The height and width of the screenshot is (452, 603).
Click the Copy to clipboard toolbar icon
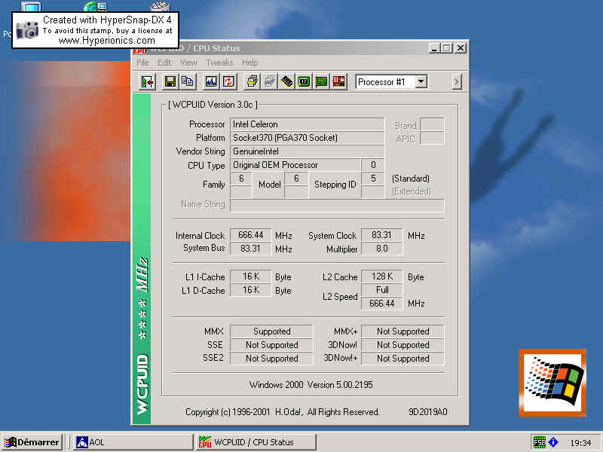click(x=187, y=81)
